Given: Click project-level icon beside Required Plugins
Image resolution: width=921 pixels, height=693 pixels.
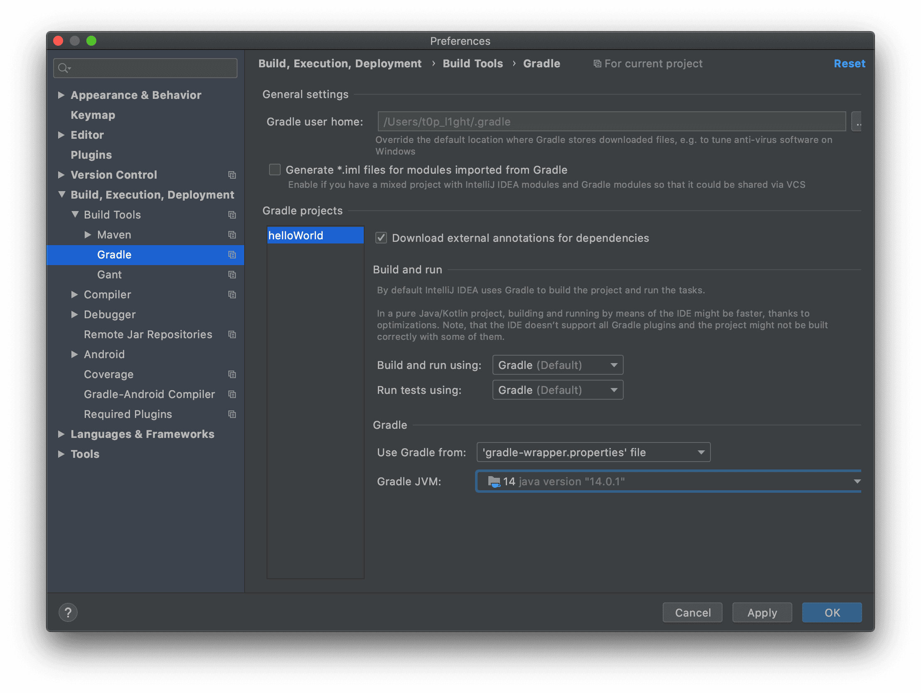Looking at the screenshot, I should pos(232,414).
